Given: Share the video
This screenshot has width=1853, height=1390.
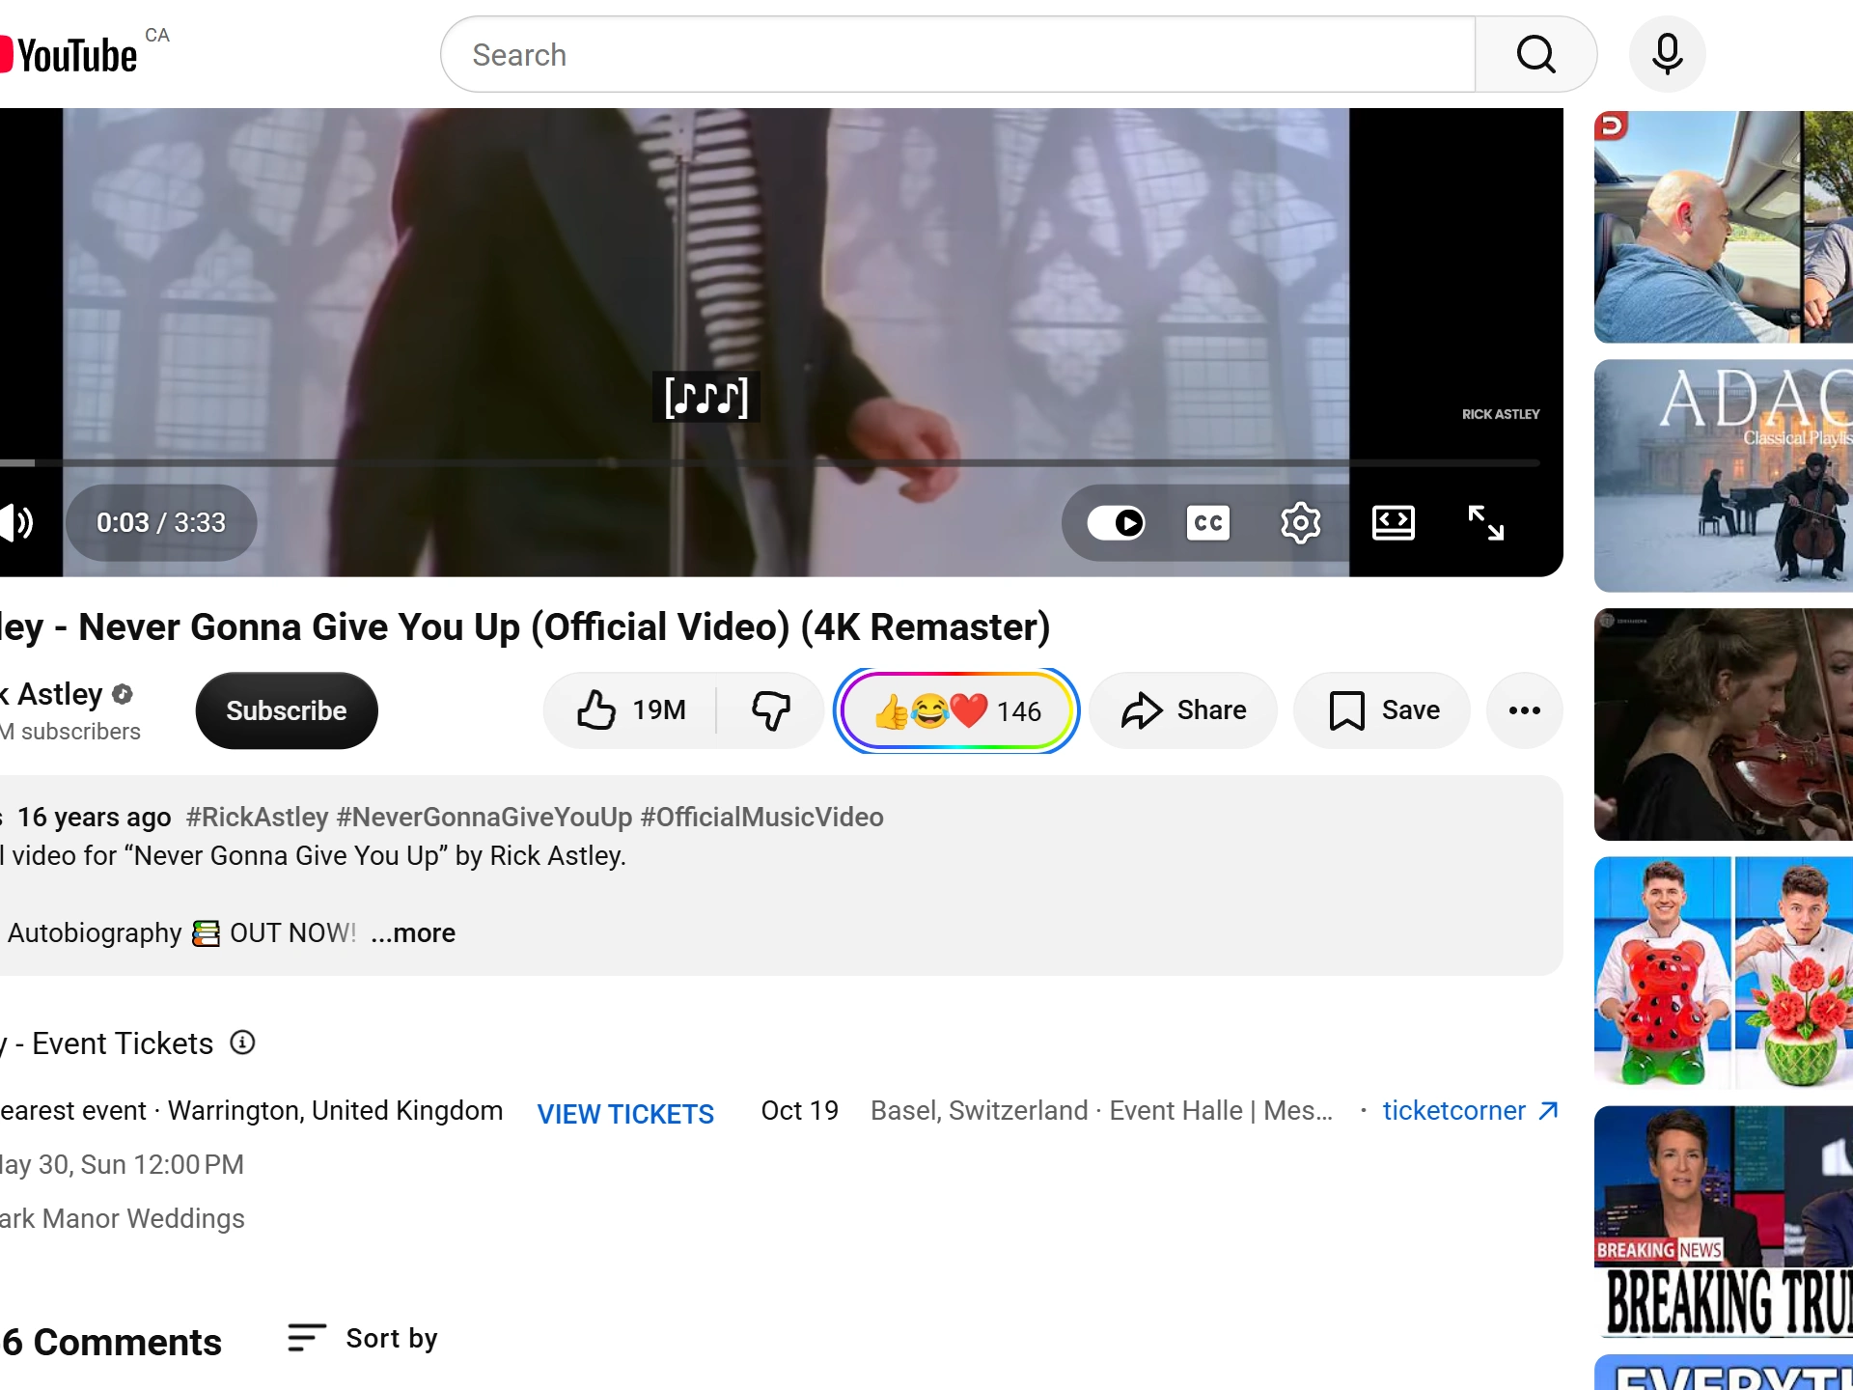Looking at the screenshot, I should tap(1183, 710).
